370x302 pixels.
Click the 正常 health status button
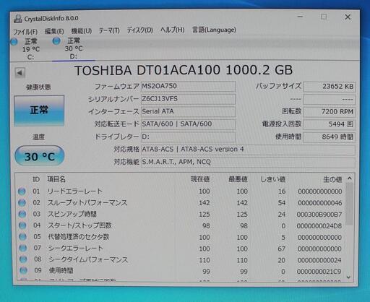[x=39, y=111]
